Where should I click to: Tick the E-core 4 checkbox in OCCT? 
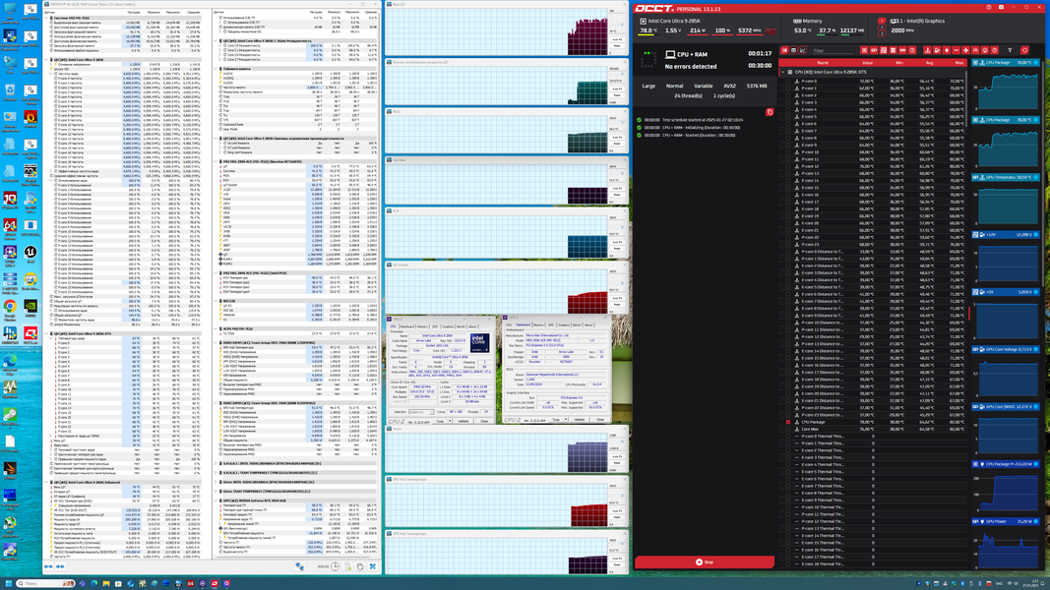point(787,110)
